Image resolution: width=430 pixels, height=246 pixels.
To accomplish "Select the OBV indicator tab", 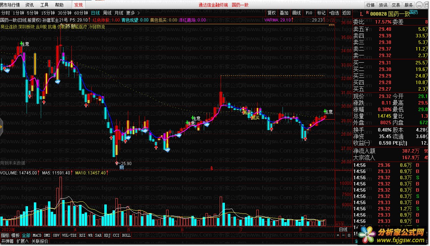I will 56,235.
